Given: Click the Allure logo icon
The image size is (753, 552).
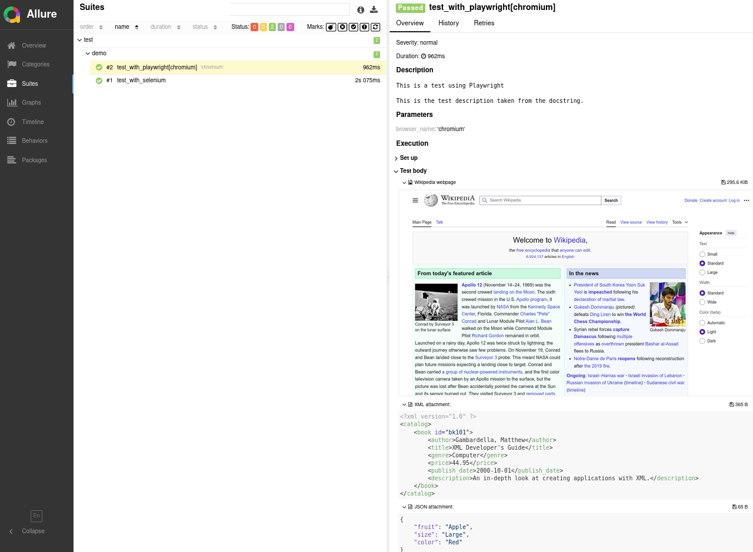Looking at the screenshot, I should (12, 14).
